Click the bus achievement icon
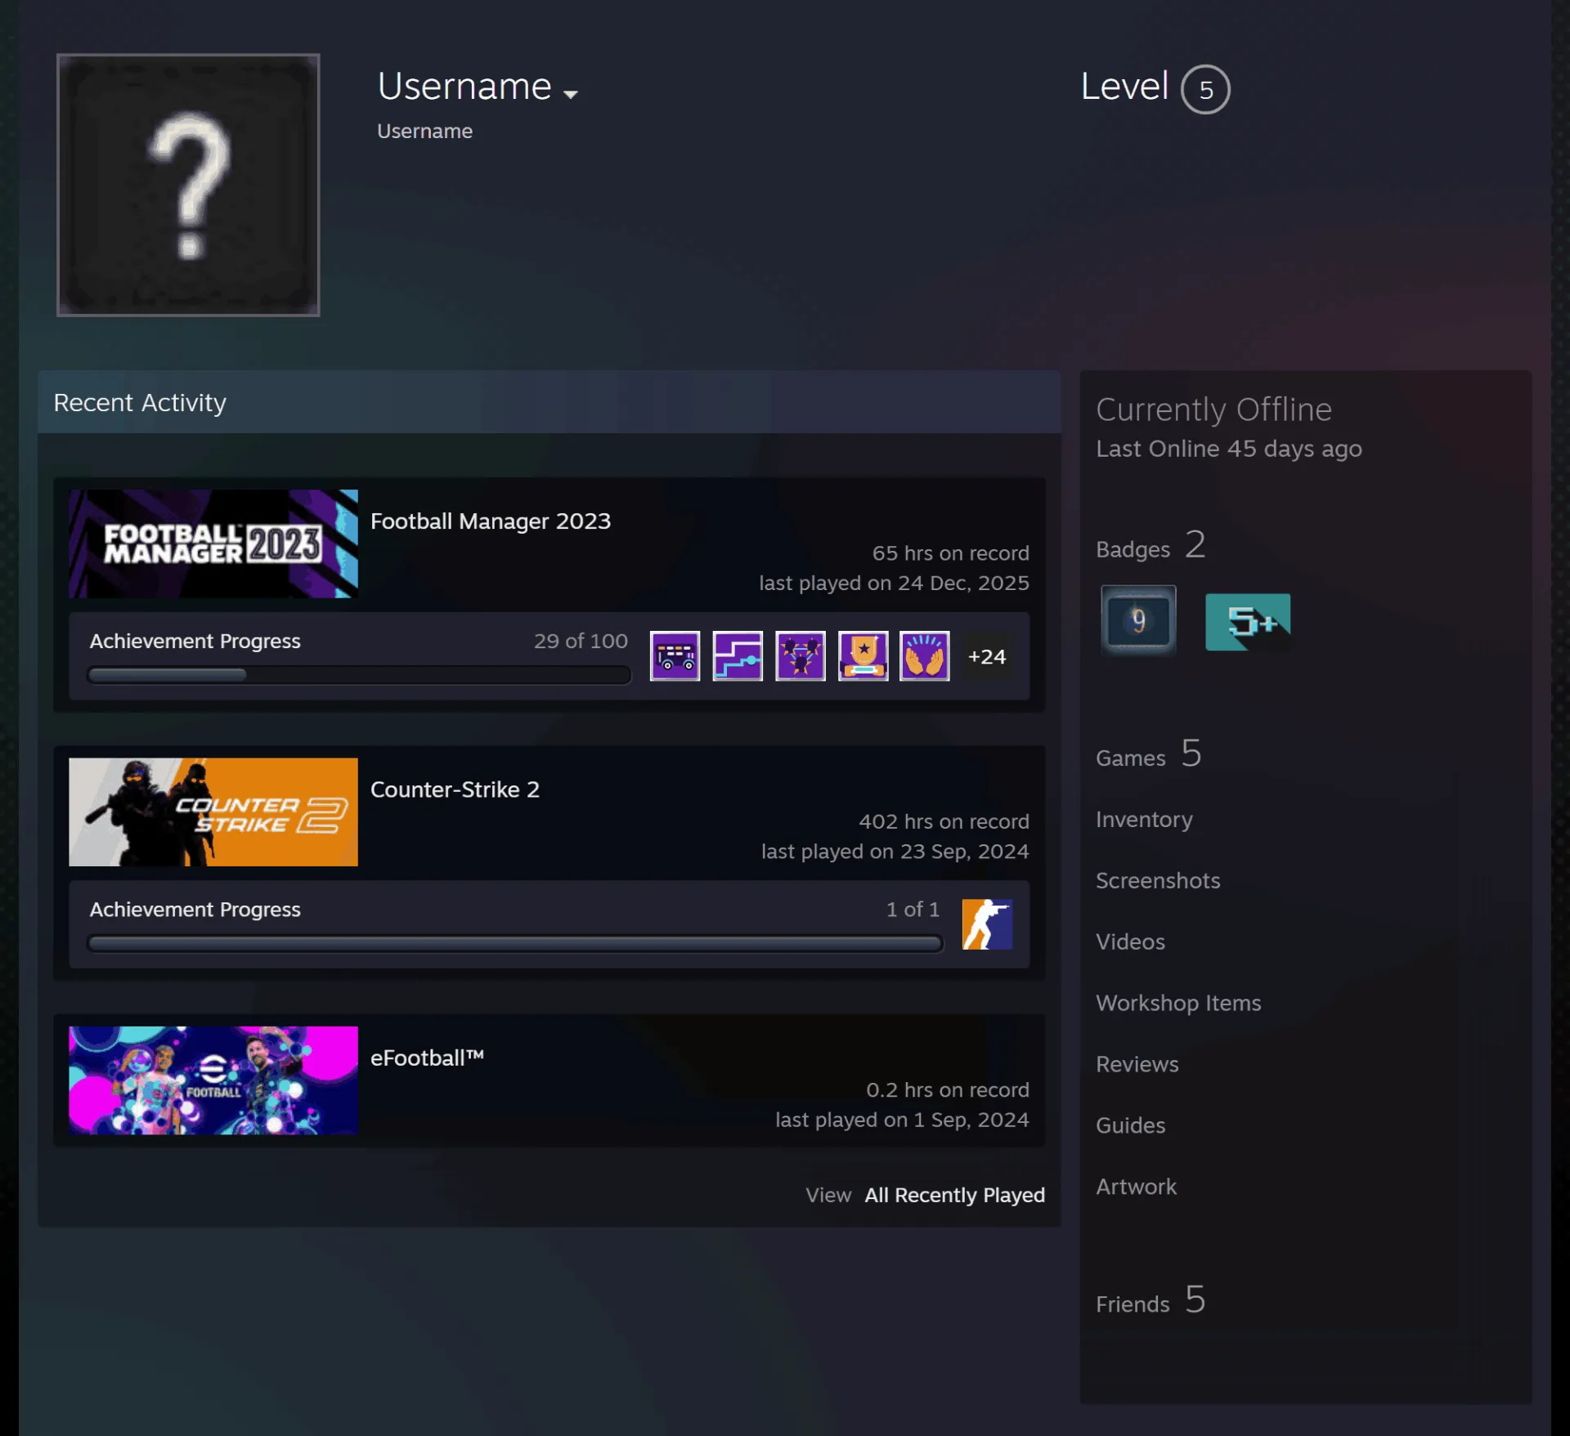The width and height of the screenshot is (1570, 1436). point(675,655)
